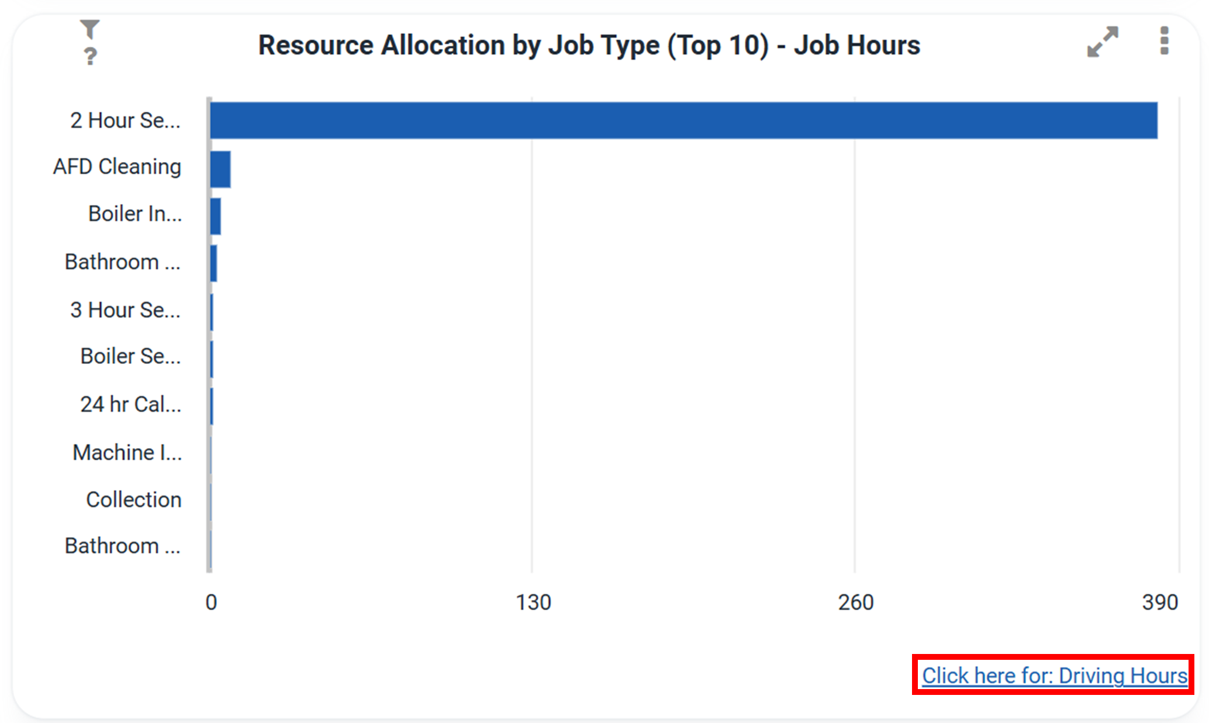The height and width of the screenshot is (723, 1209).
Task: Click the Boiler Se... bar
Action: click(x=212, y=359)
